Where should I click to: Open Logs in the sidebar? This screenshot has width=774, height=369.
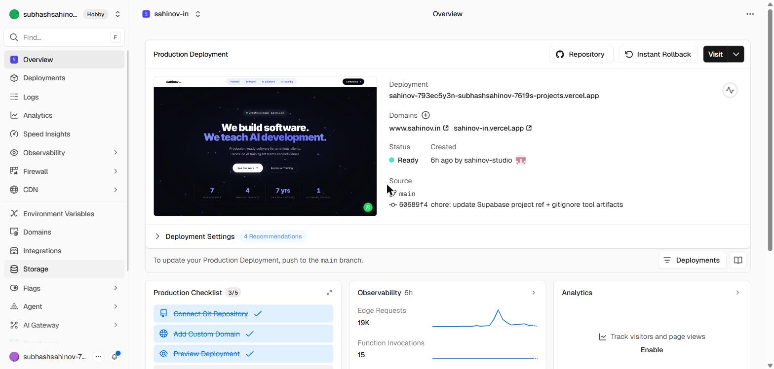pyautogui.click(x=64, y=97)
